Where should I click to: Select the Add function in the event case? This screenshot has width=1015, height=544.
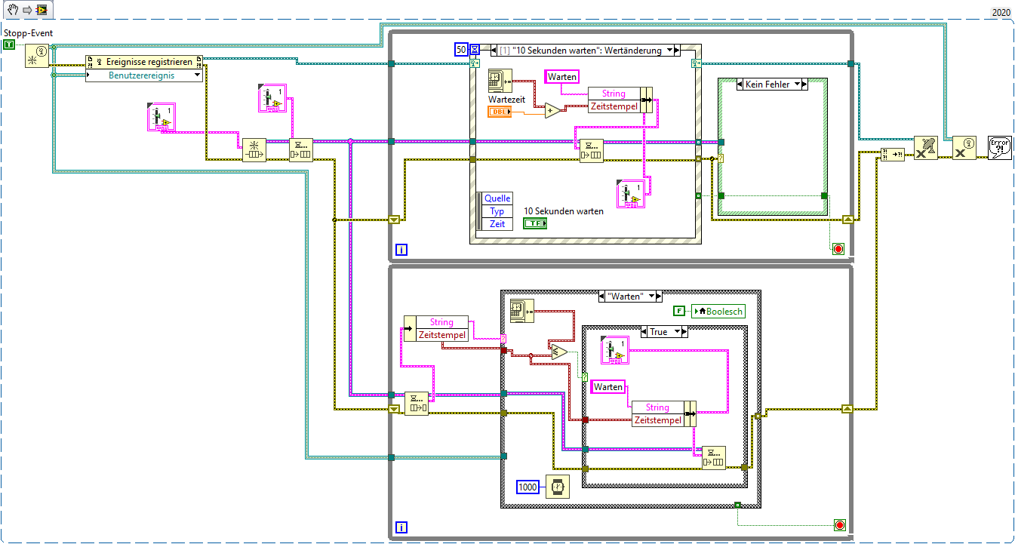(x=554, y=110)
